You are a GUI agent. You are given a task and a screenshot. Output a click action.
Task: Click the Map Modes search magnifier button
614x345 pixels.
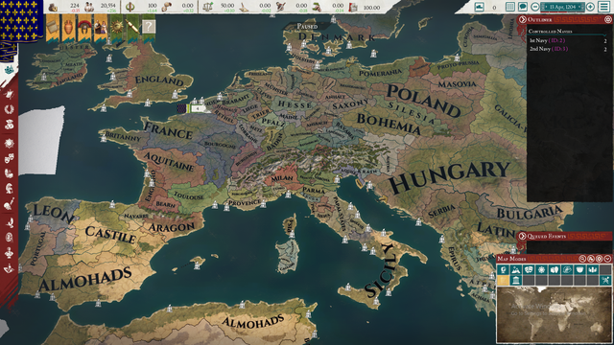[582, 259]
